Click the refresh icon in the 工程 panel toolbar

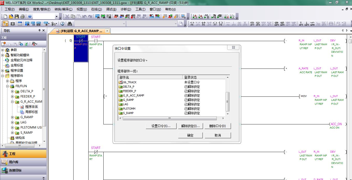click(26, 44)
